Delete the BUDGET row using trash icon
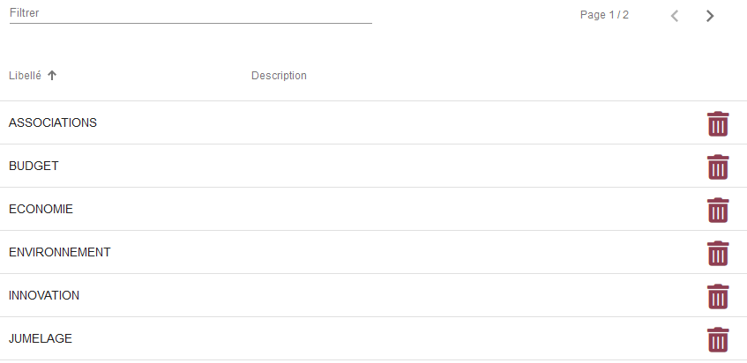The height and width of the screenshot is (363, 747). 718,167
